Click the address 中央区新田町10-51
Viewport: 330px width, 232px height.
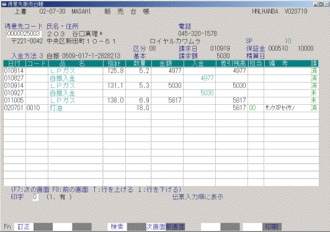(81, 42)
